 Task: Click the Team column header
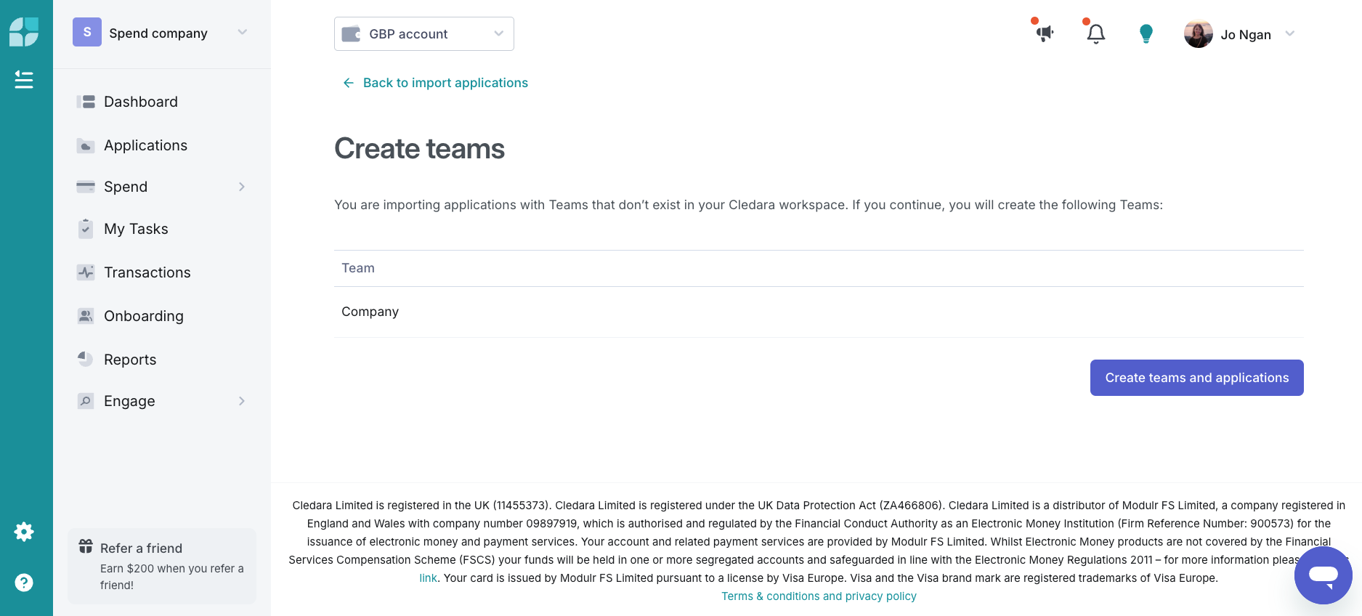pyautogui.click(x=358, y=268)
